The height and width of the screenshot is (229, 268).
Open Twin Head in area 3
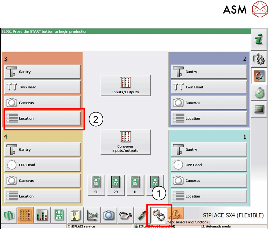coord(42,87)
